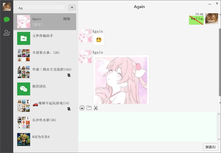This screenshot has width=221, height=153.
Task: Click your cat profile avatar in the sidebar
Action: click(x=6, y=6)
